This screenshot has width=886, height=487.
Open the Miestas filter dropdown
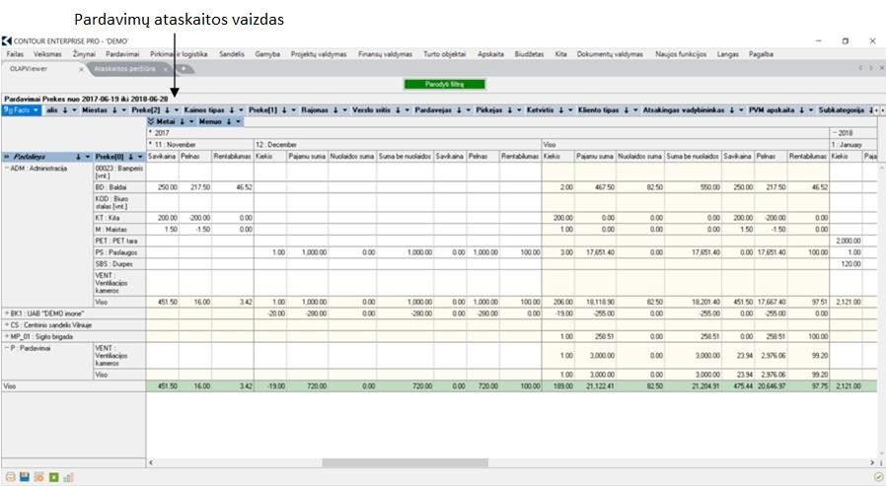point(123,110)
